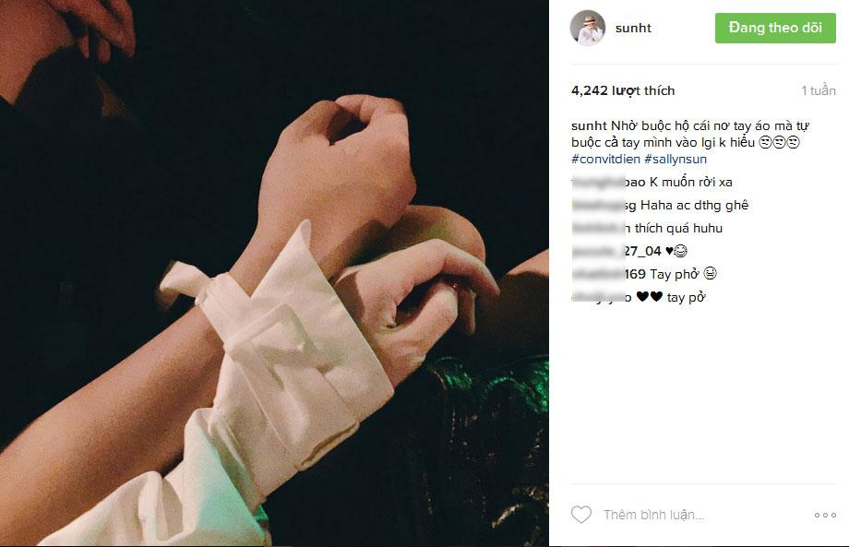View the 4,242 lượt thích likes list
This screenshot has height=547, width=849.
(x=623, y=90)
